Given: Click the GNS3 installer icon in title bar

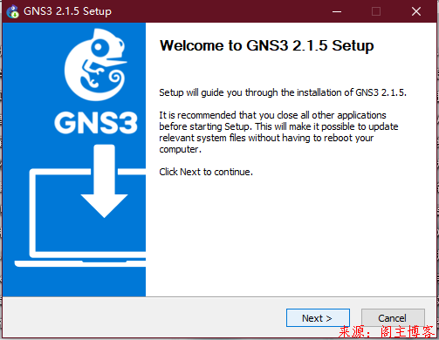Looking at the screenshot, I should (12, 11).
